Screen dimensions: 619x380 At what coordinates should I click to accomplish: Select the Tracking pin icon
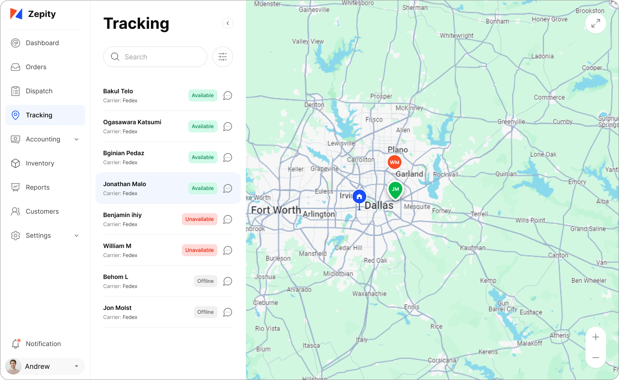(15, 115)
